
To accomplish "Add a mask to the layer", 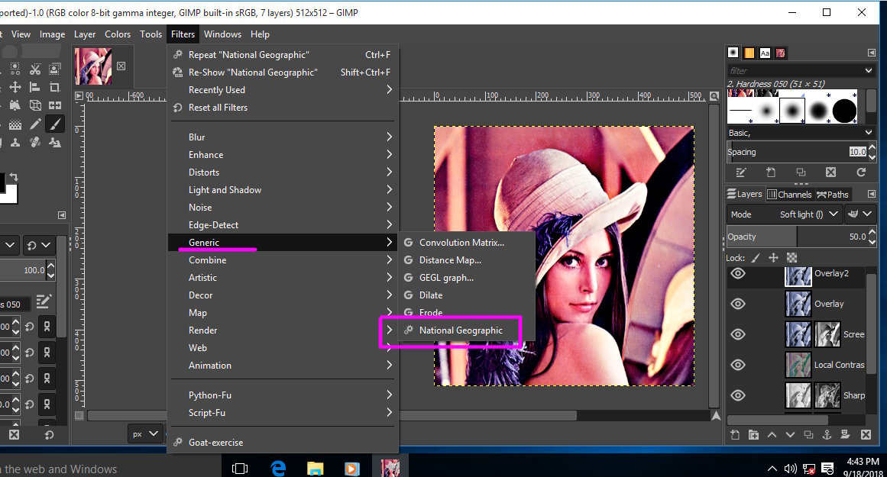I will click(845, 434).
